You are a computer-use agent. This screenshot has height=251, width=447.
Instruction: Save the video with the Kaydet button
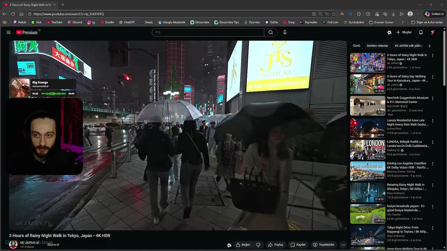[x=298, y=245]
